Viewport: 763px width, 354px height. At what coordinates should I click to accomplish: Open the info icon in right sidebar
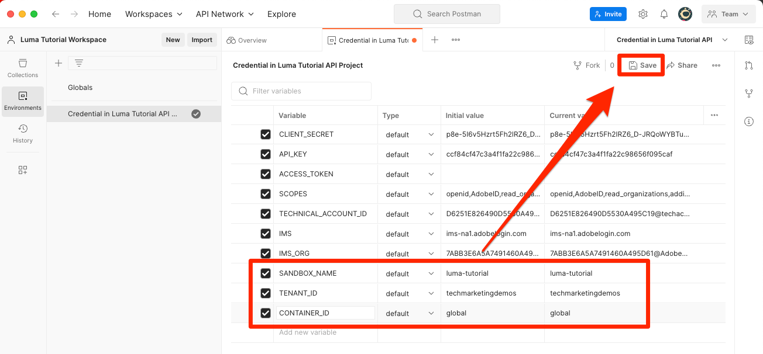pyautogui.click(x=749, y=122)
